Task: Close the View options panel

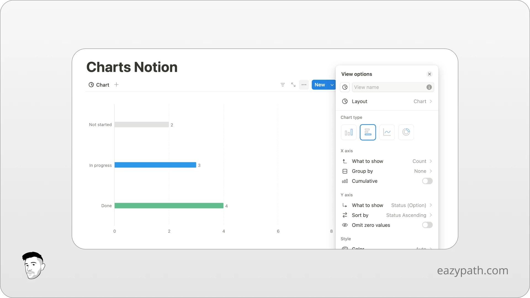Action: [x=430, y=74]
